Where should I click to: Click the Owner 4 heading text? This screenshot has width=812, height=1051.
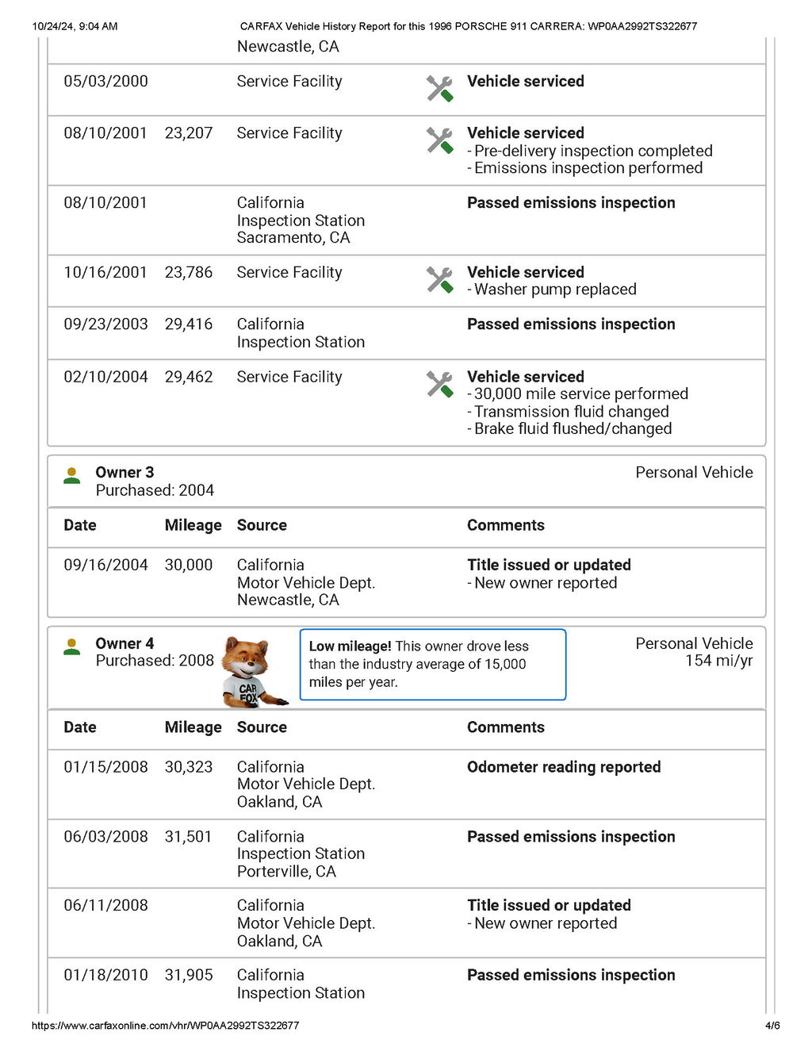[x=124, y=643]
